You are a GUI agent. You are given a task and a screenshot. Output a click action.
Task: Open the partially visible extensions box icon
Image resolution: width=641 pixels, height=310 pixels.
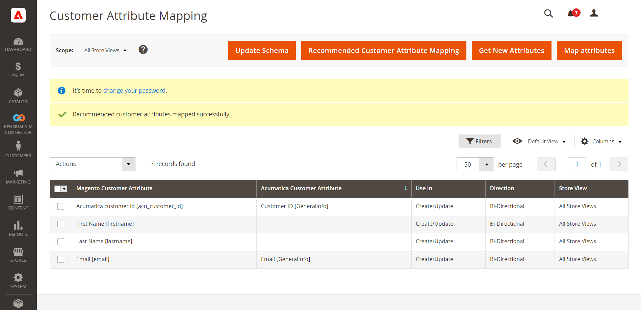(x=18, y=303)
